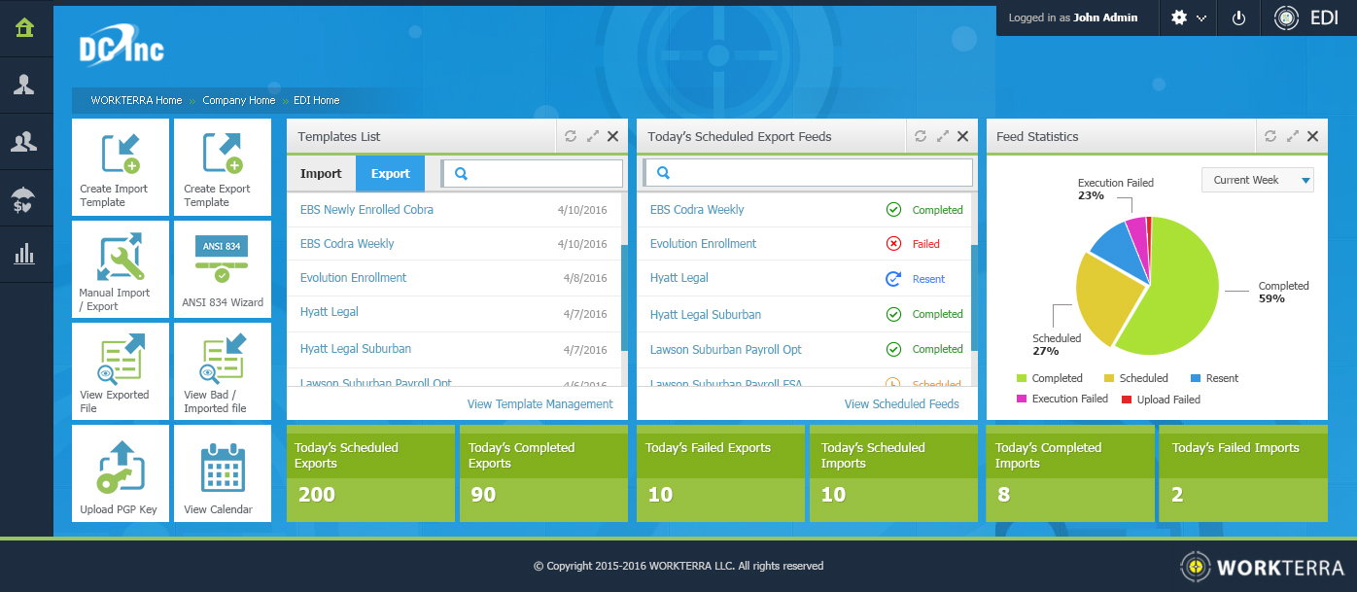Click View Template Management link
This screenshot has height=592, width=1357.
tap(539, 404)
